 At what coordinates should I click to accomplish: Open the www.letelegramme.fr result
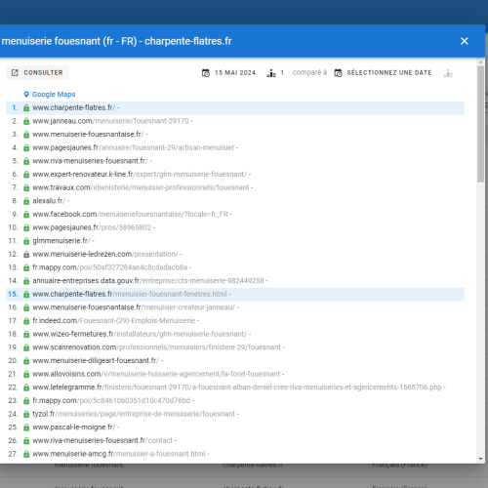tap(237, 387)
